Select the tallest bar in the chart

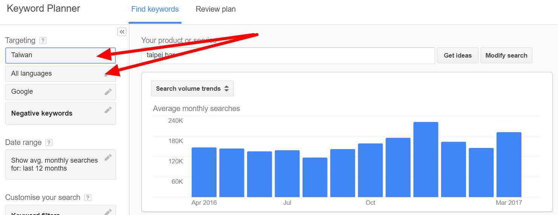[x=426, y=159]
